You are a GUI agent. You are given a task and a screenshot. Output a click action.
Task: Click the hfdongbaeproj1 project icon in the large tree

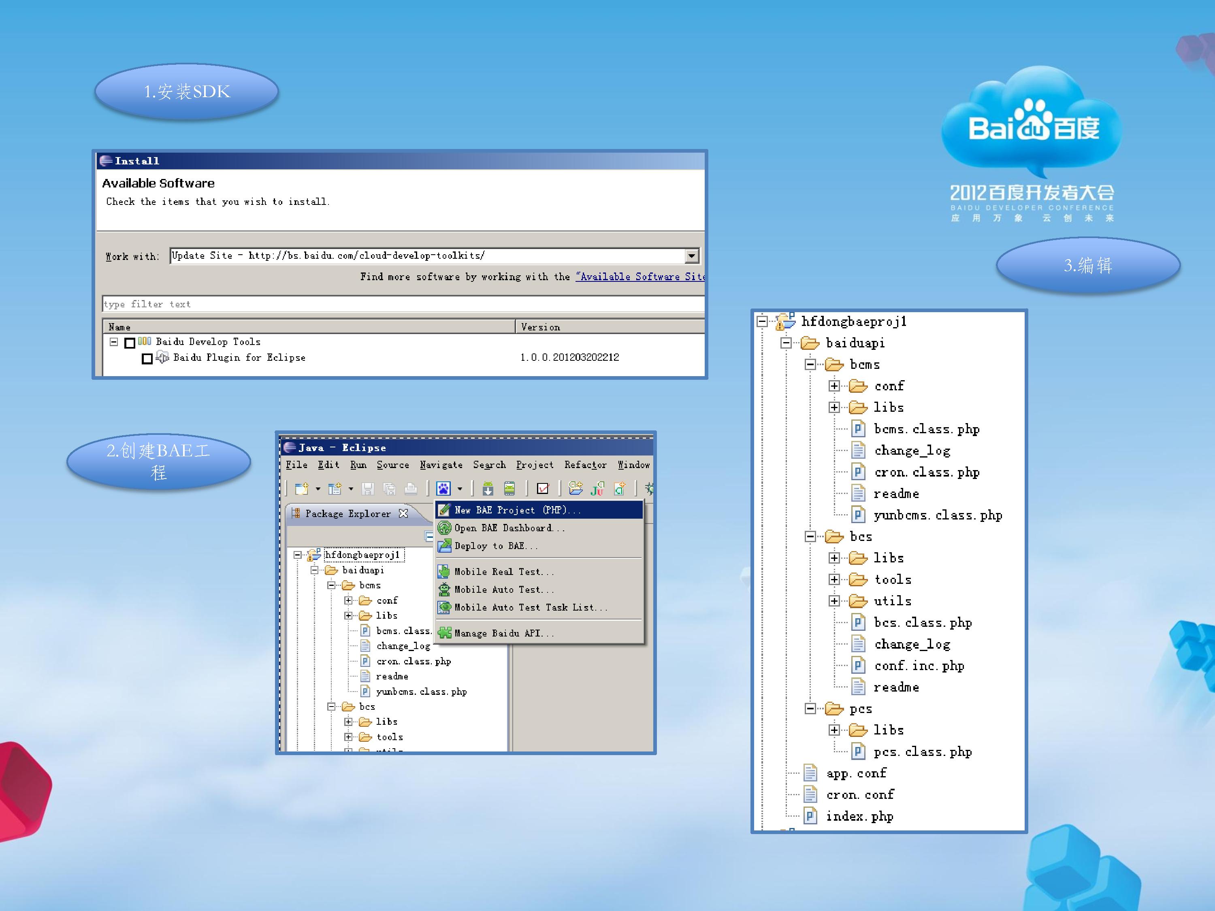[x=785, y=321]
